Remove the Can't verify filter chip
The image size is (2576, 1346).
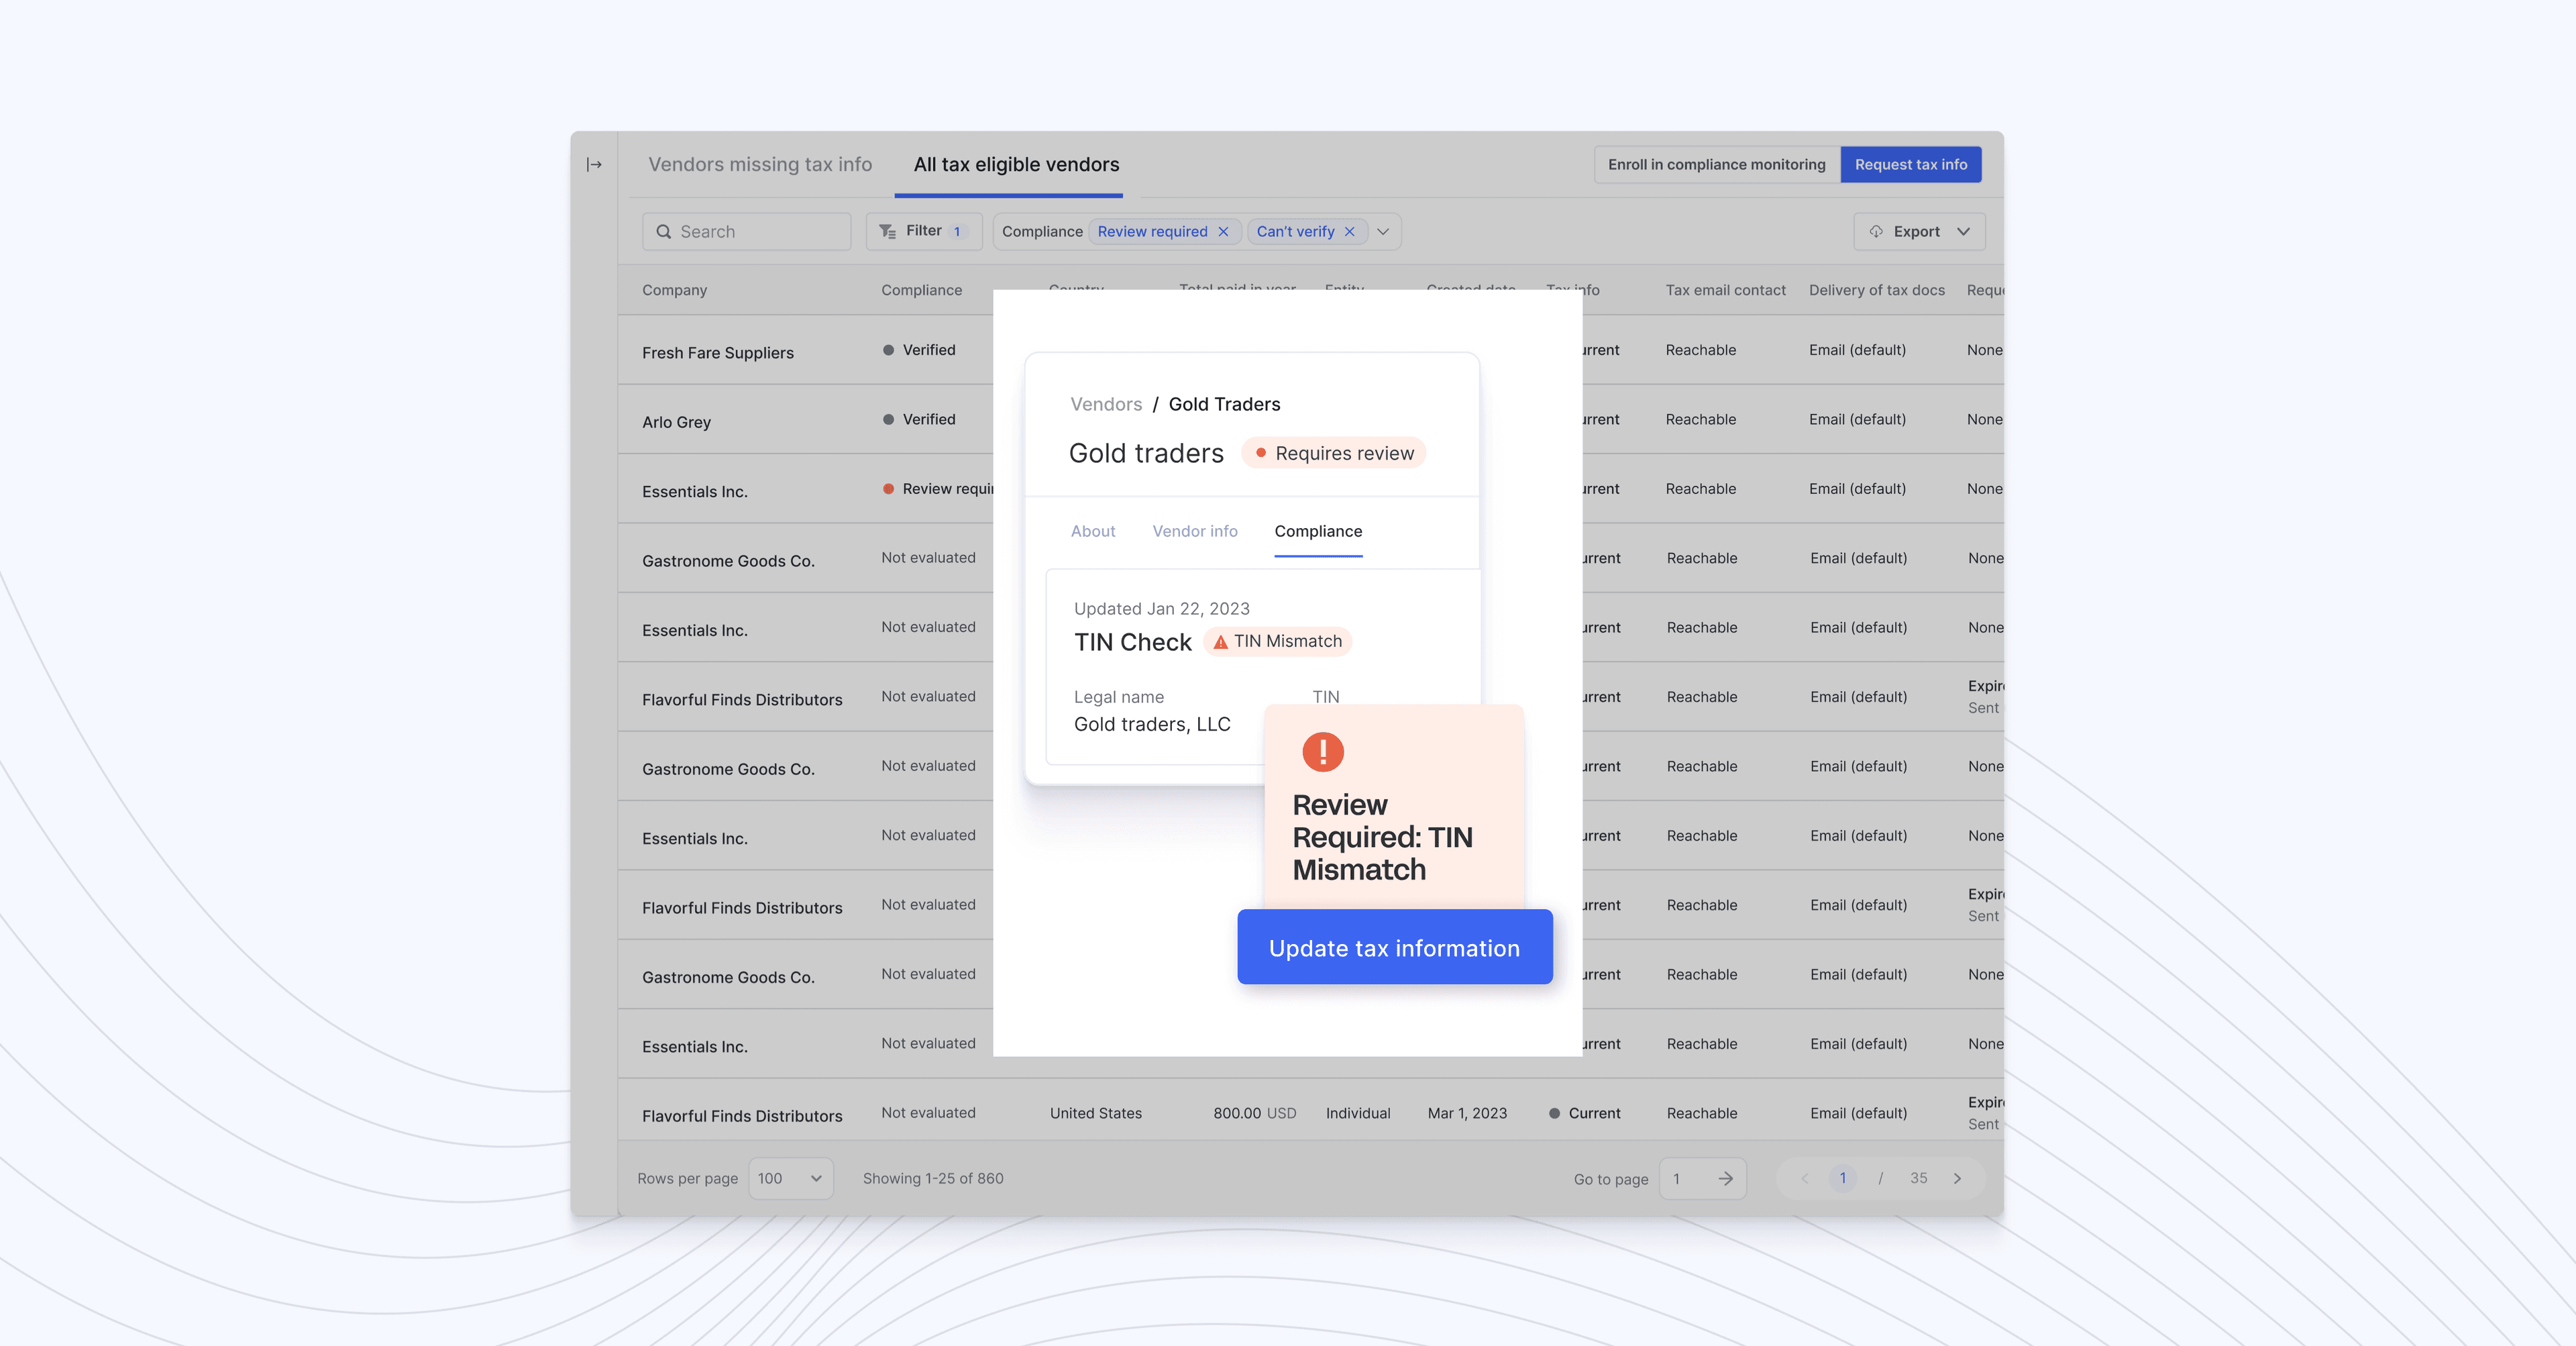[x=1350, y=231]
